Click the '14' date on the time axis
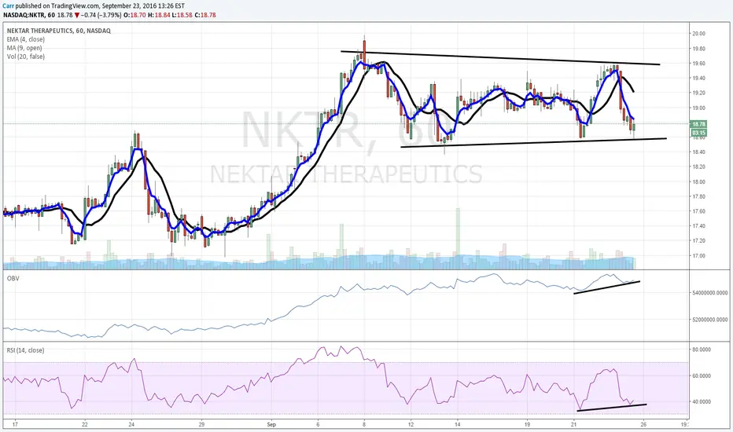This screenshot has height=432, width=733. click(457, 424)
